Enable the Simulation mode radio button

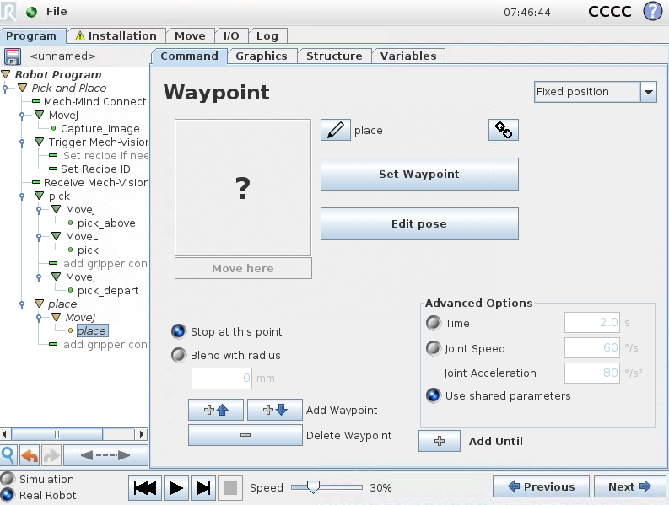tap(8, 479)
